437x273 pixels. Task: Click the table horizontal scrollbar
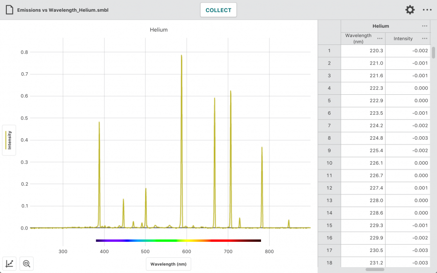click(375, 270)
